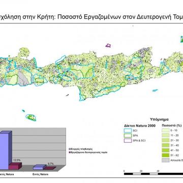This screenshot has width=183, height=183.
Task: Click the maroon bar labeled 12.8%
Action: pyautogui.click(x=15, y=166)
